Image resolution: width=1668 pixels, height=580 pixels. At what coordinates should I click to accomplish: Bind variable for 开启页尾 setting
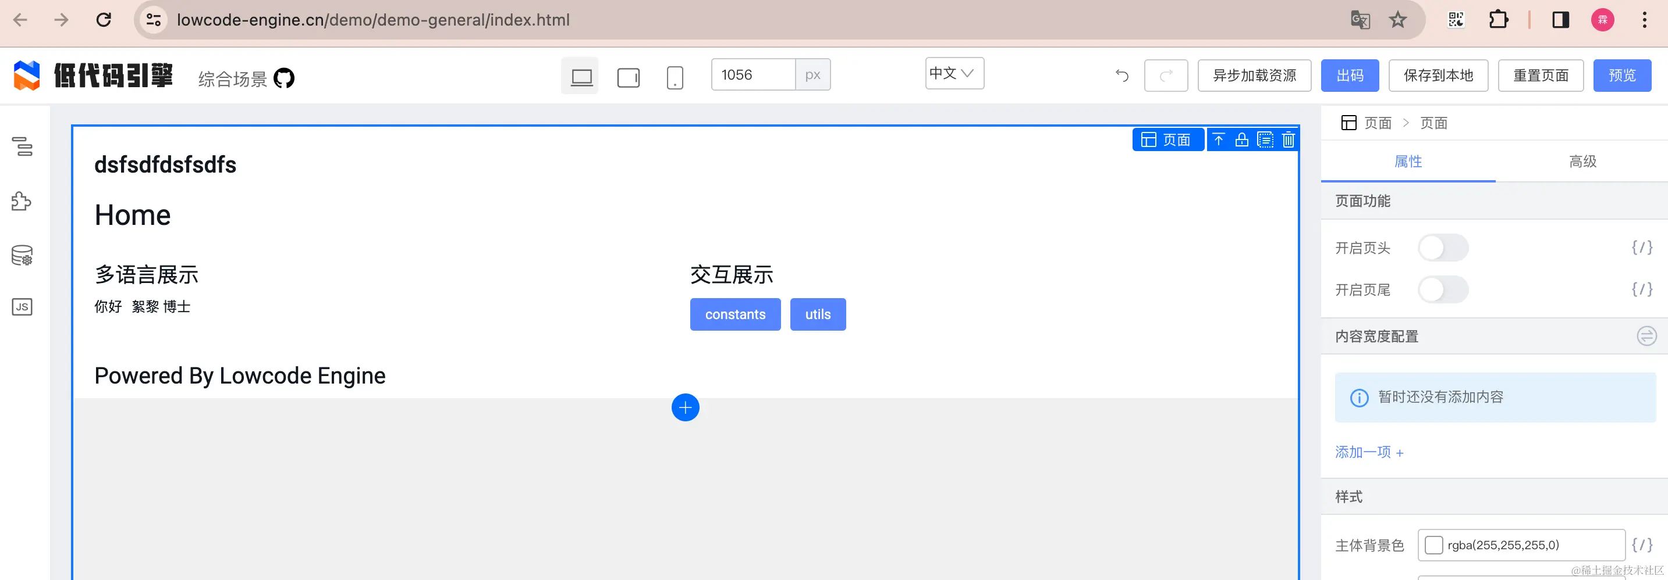(1641, 289)
